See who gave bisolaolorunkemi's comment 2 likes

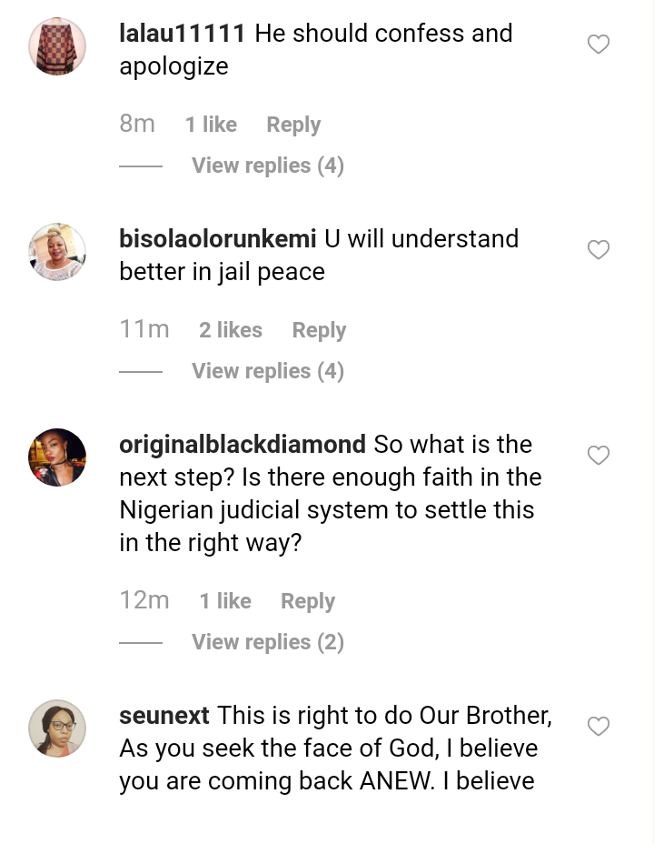click(231, 330)
